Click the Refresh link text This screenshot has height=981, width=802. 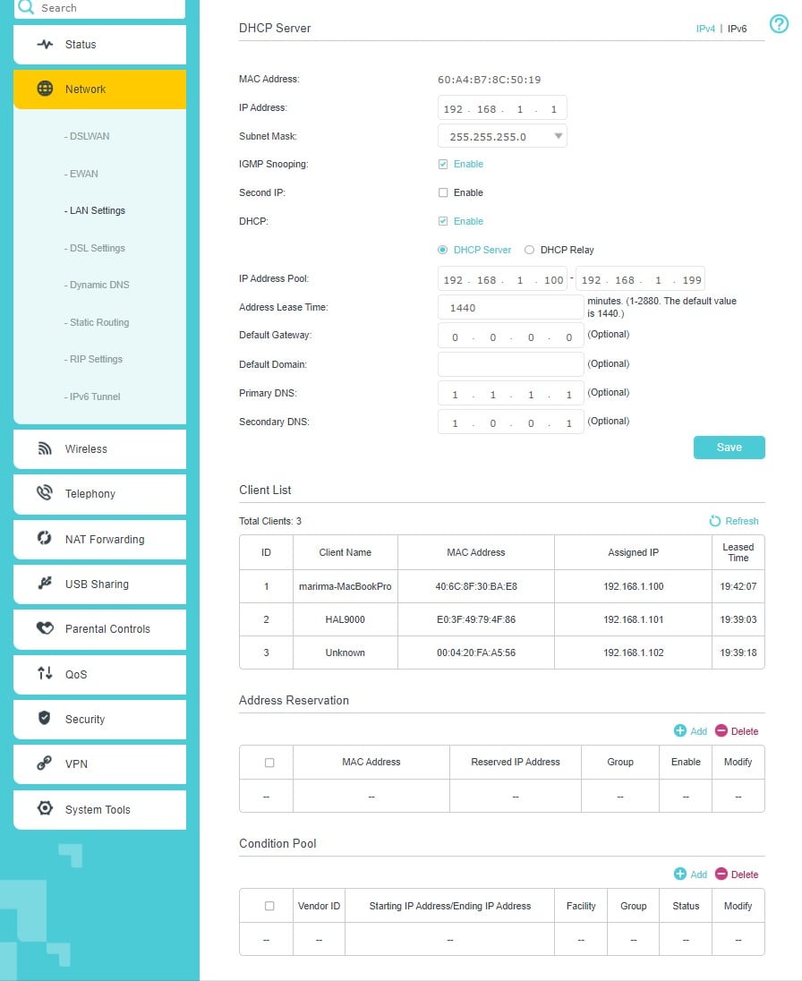[742, 521]
